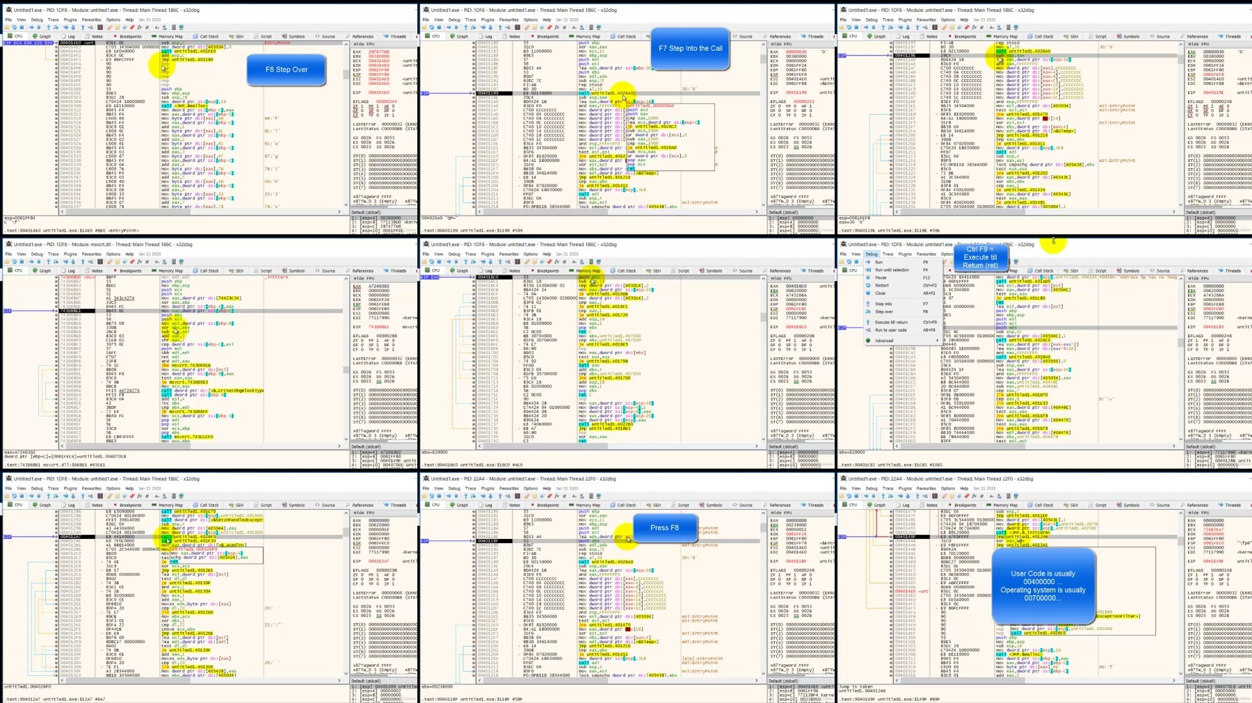Click Run arrow icon in F8 Step Over window toolbar

click(31, 27)
